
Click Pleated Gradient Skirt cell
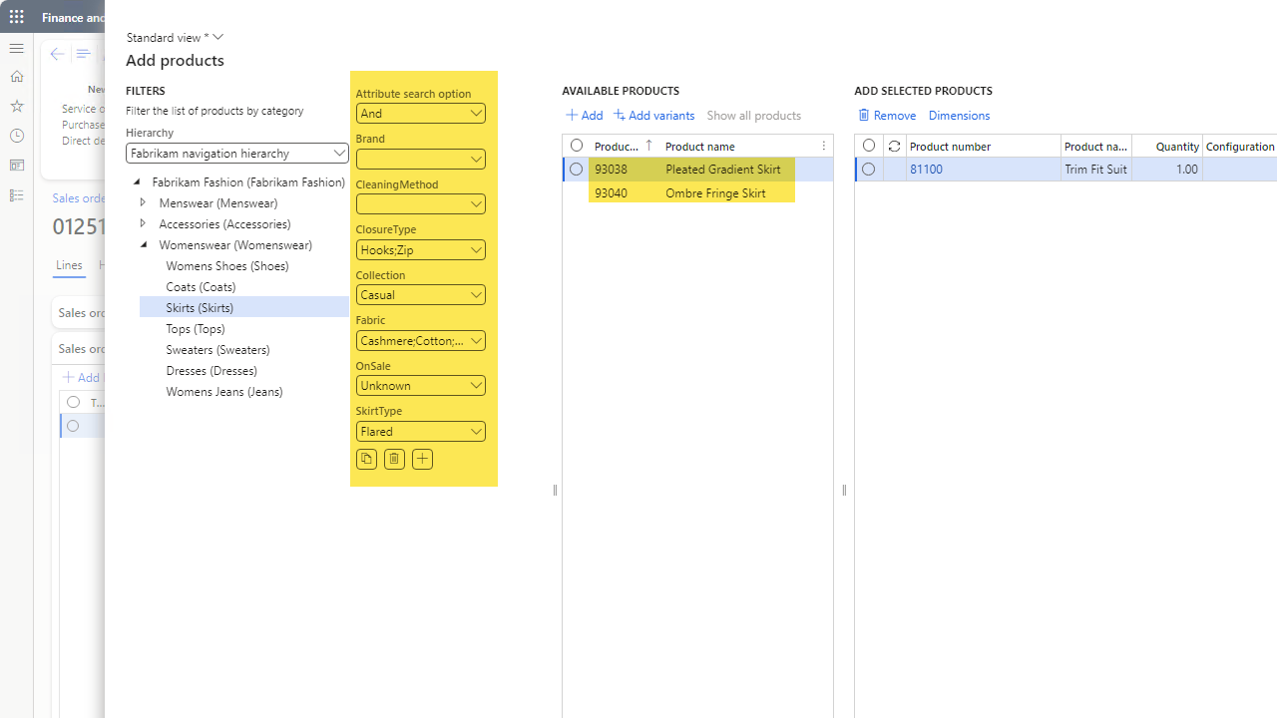(x=723, y=170)
